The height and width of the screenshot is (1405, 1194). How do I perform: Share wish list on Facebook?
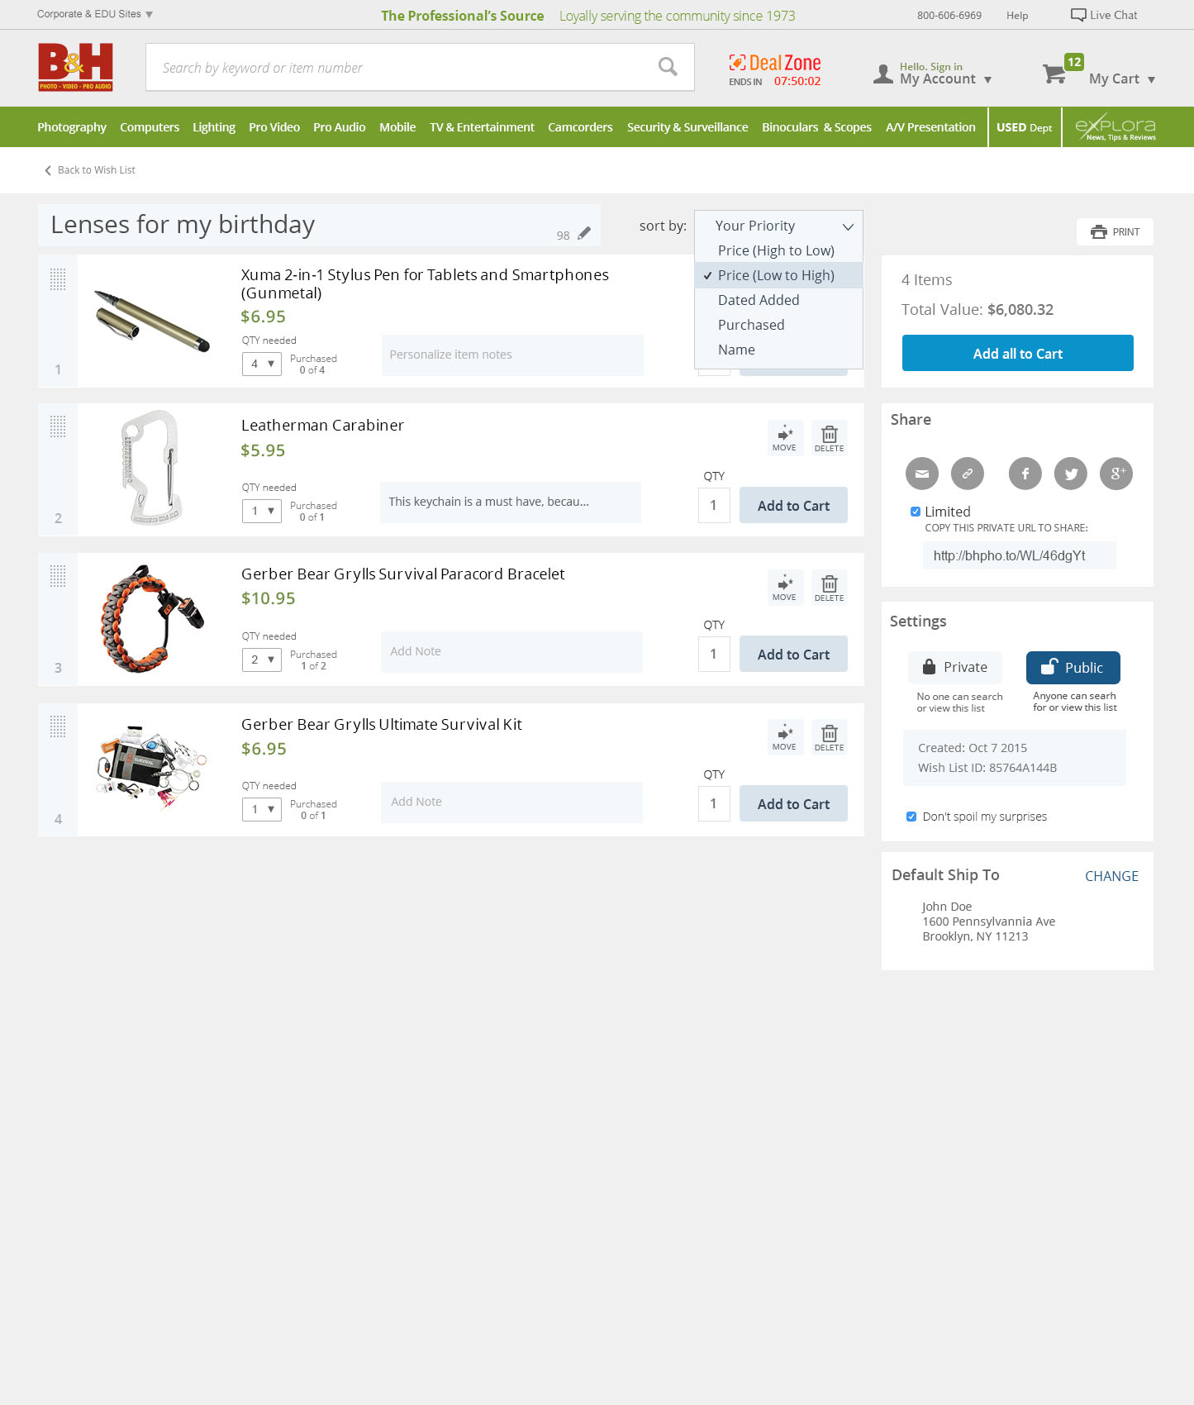(x=1025, y=474)
